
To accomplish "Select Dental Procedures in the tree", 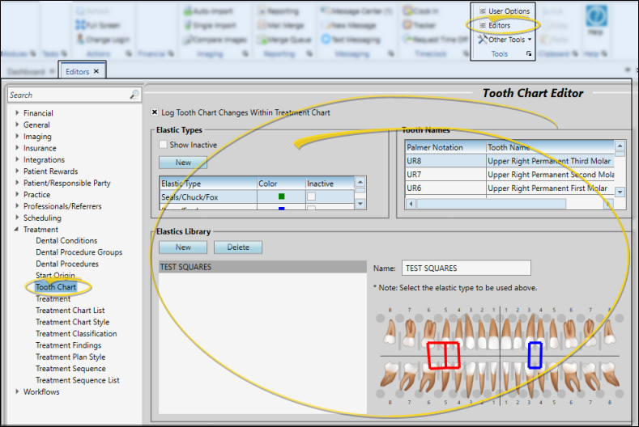I will (x=66, y=264).
